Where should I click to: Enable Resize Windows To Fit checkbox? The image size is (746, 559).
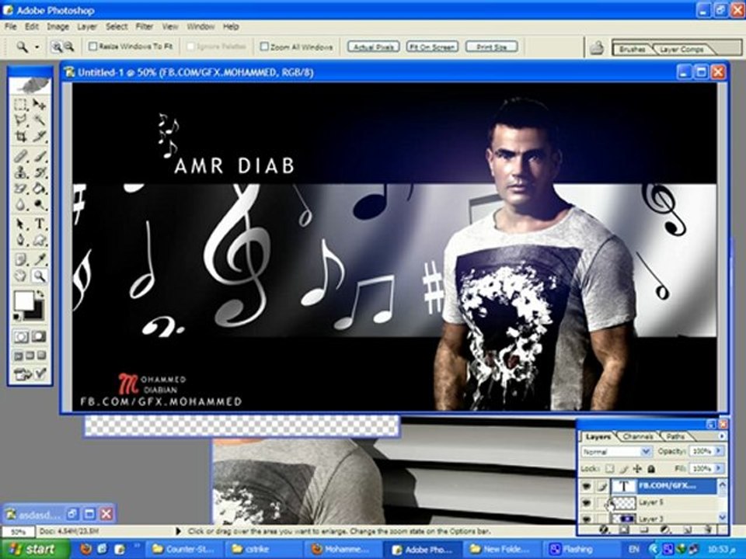click(93, 46)
